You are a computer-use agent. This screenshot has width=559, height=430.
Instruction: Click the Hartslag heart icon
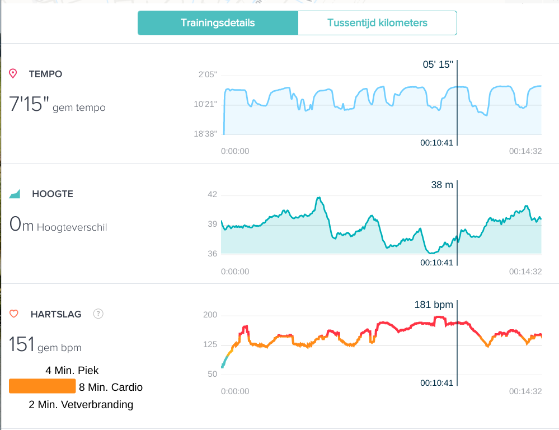pyautogui.click(x=14, y=314)
